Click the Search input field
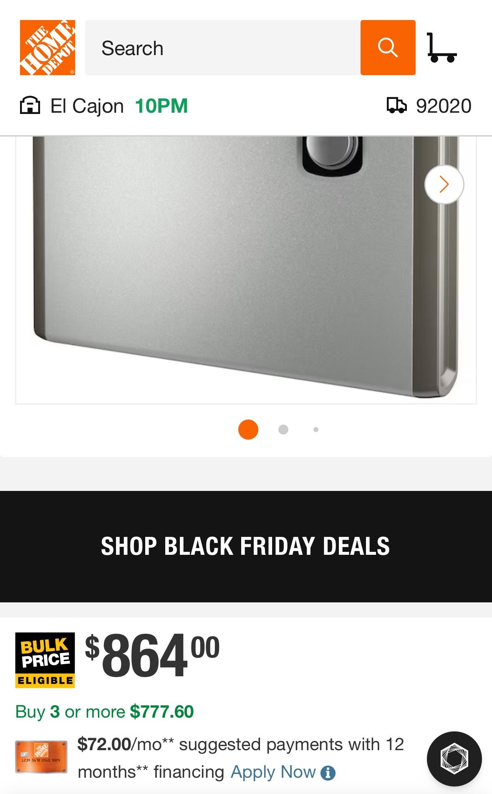The height and width of the screenshot is (794, 492). click(223, 48)
